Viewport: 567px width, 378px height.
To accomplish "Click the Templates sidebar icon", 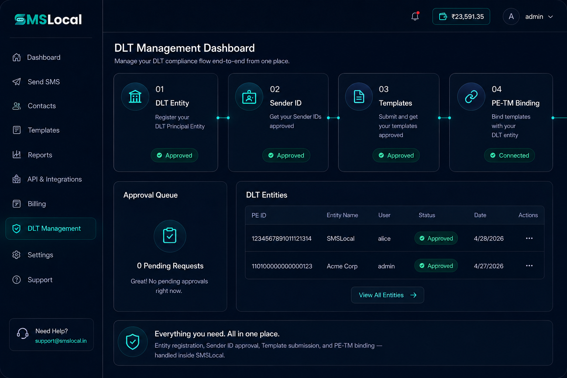I will pyautogui.click(x=17, y=130).
